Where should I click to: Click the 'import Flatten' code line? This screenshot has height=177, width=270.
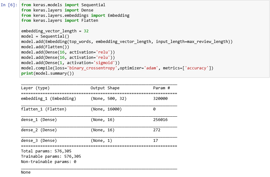coord(60,21)
